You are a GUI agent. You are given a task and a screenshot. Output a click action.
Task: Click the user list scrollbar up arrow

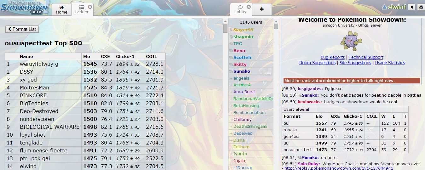[276, 21]
